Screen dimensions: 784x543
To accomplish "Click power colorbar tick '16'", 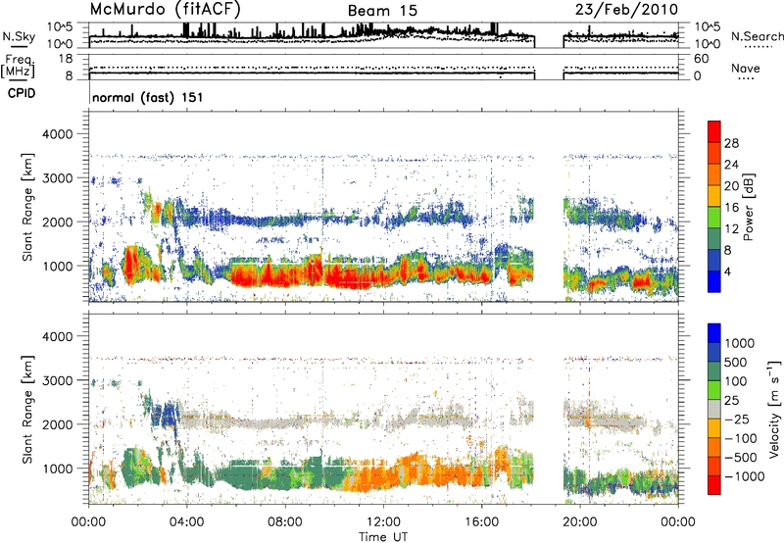I will (x=731, y=208).
